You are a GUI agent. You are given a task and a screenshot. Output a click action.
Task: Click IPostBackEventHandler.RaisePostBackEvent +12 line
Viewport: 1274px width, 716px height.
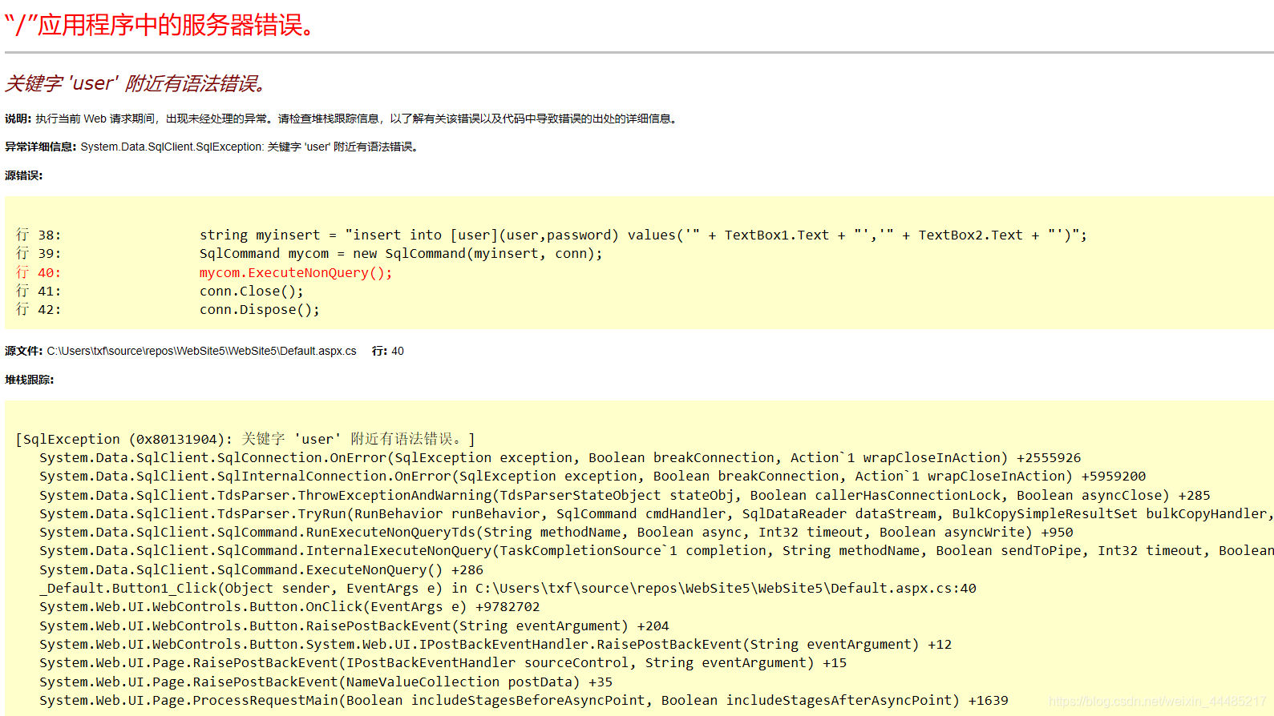point(495,644)
